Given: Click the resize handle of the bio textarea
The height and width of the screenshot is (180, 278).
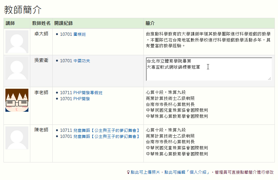Looking at the screenshot, I should [269, 78].
